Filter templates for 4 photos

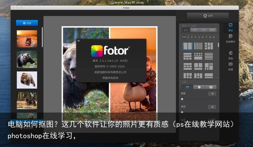point(195,37)
